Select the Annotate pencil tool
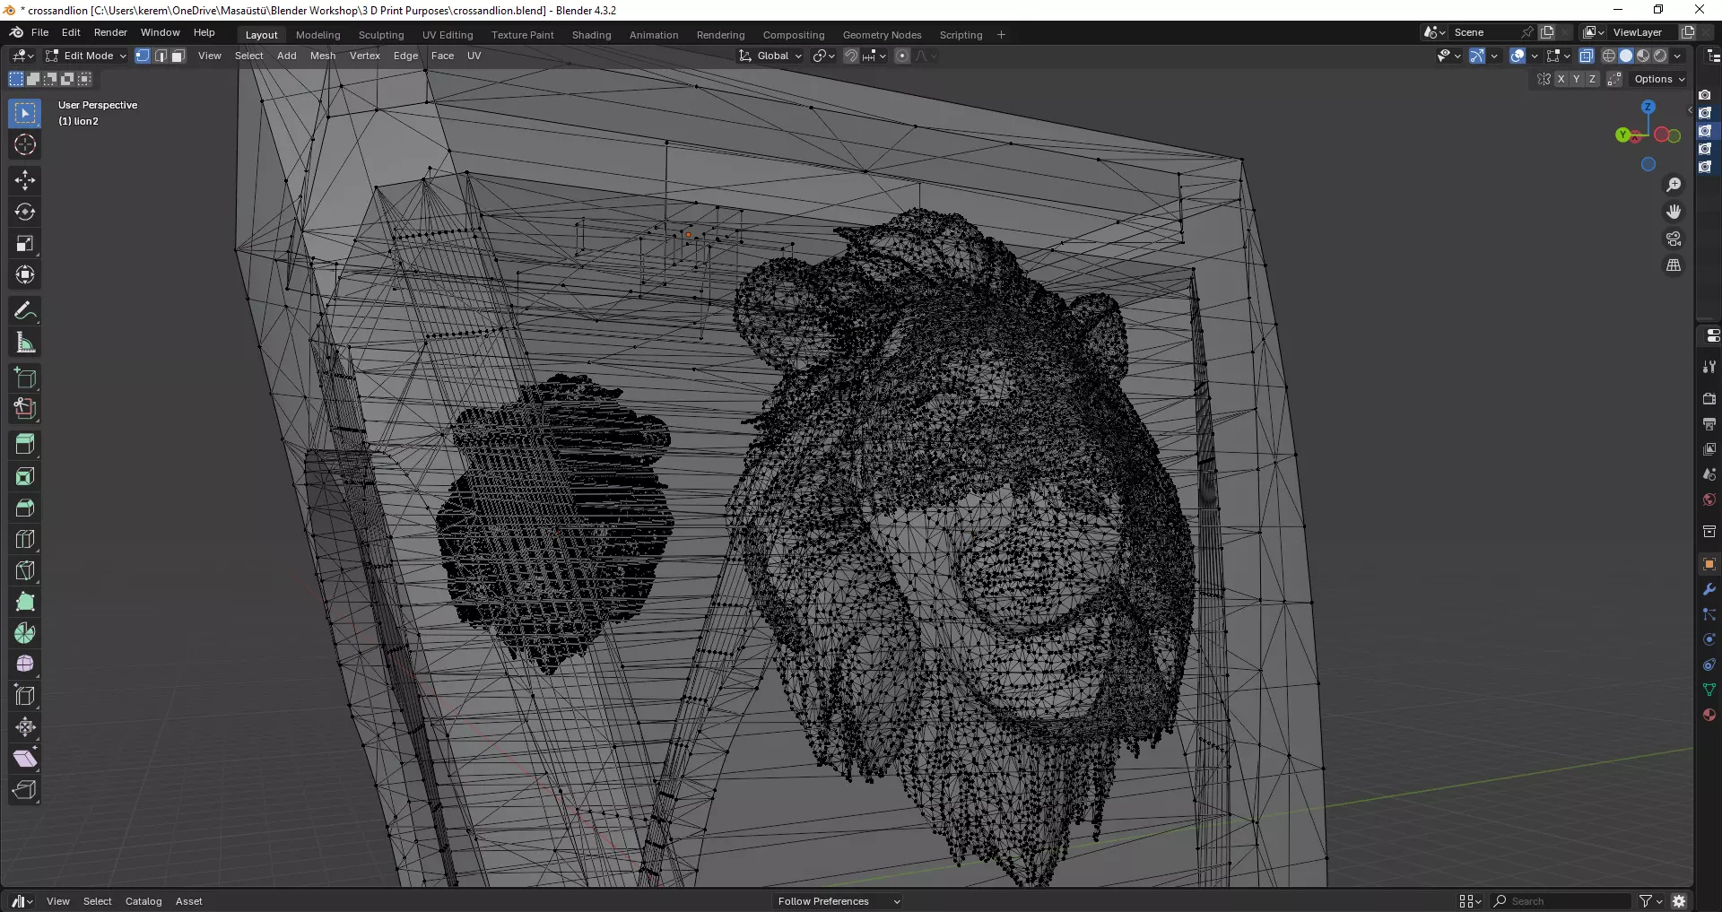1722x912 pixels. point(25,311)
